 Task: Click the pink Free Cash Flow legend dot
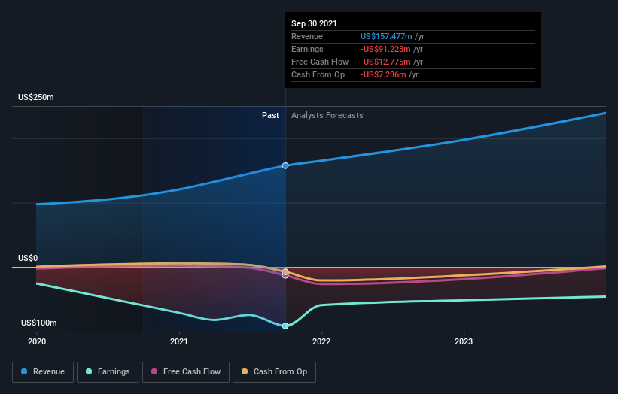(x=154, y=371)
